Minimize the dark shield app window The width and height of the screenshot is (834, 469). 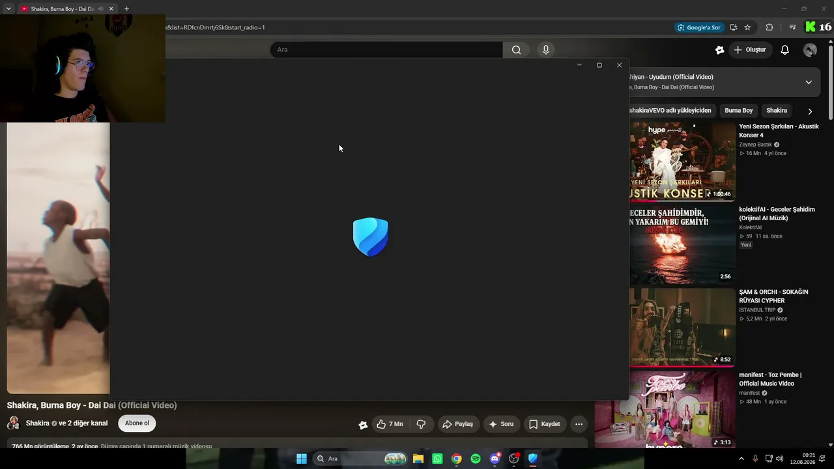(x=579, y=65)
